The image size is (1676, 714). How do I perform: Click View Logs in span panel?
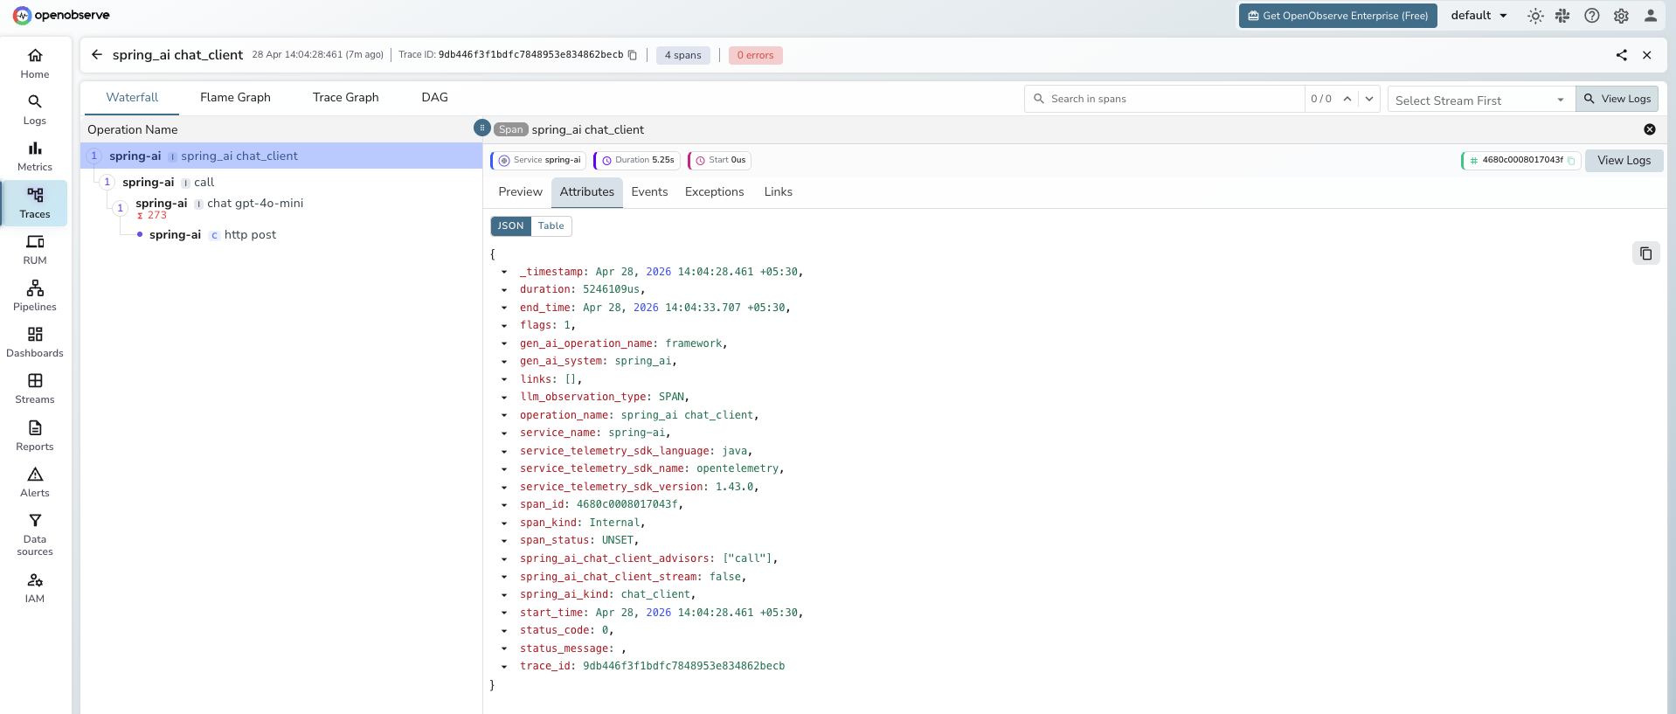tap(1624, 161)
